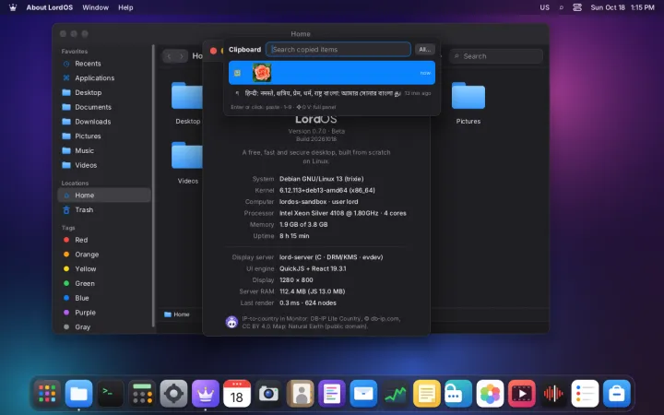This screenshot has width=664, height=415.
Task: Filter by the Purple tag
Action: 103,313
